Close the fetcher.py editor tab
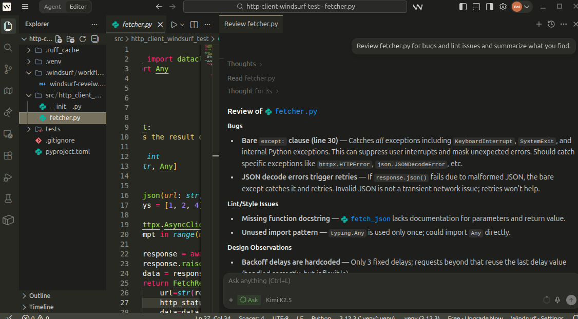 (x=160, y=24)
